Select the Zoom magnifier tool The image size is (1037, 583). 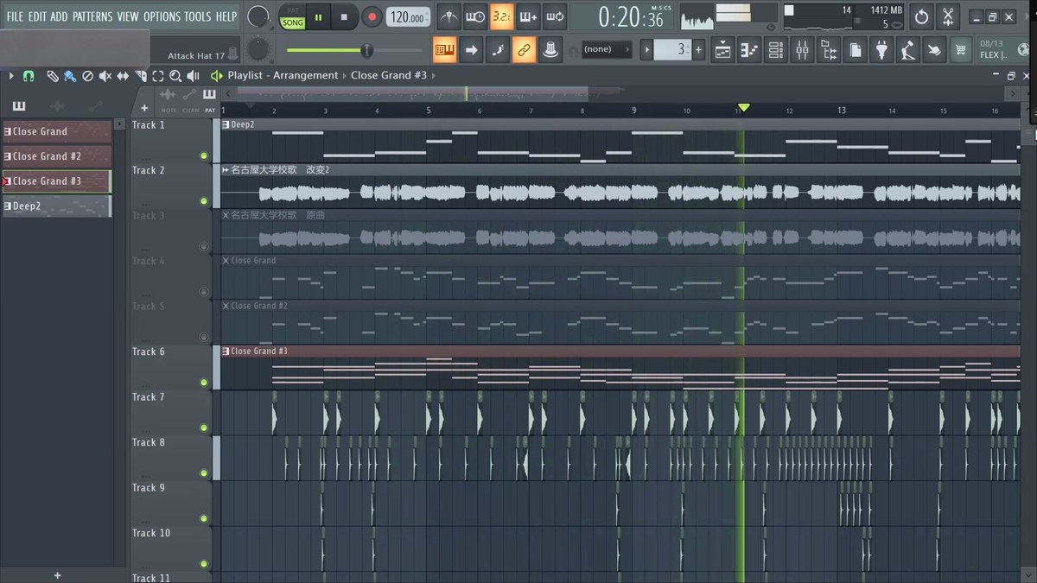175,76
